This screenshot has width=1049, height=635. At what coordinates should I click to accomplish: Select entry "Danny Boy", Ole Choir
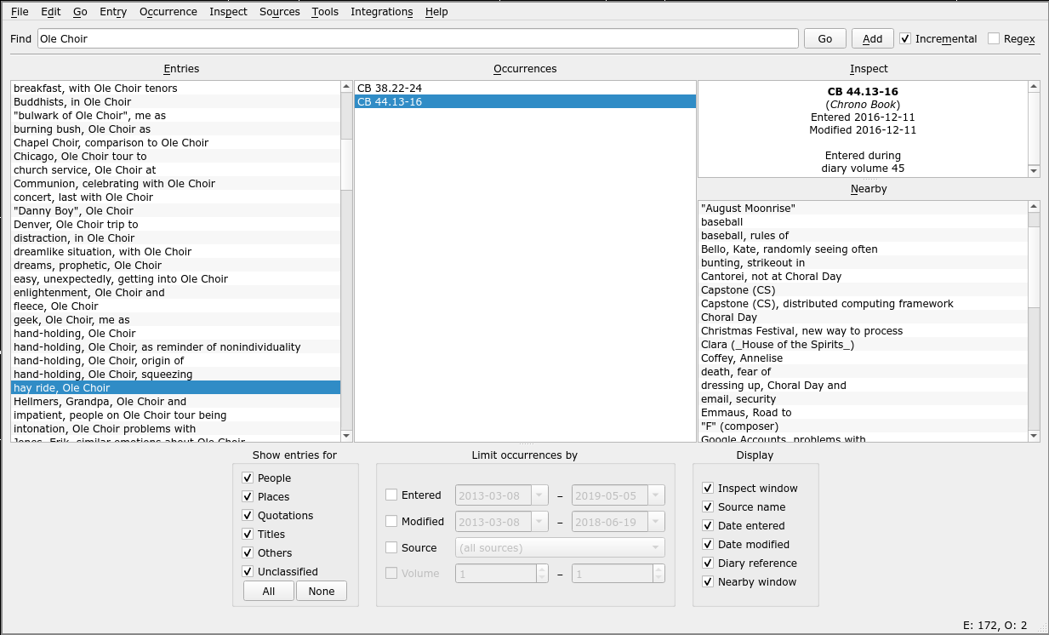pyautogui.click(x=175, y=211)
